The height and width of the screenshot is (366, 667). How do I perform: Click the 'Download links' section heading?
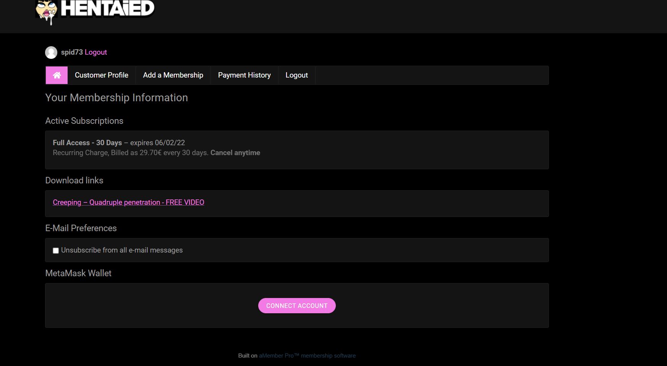[x=74, y=181]
